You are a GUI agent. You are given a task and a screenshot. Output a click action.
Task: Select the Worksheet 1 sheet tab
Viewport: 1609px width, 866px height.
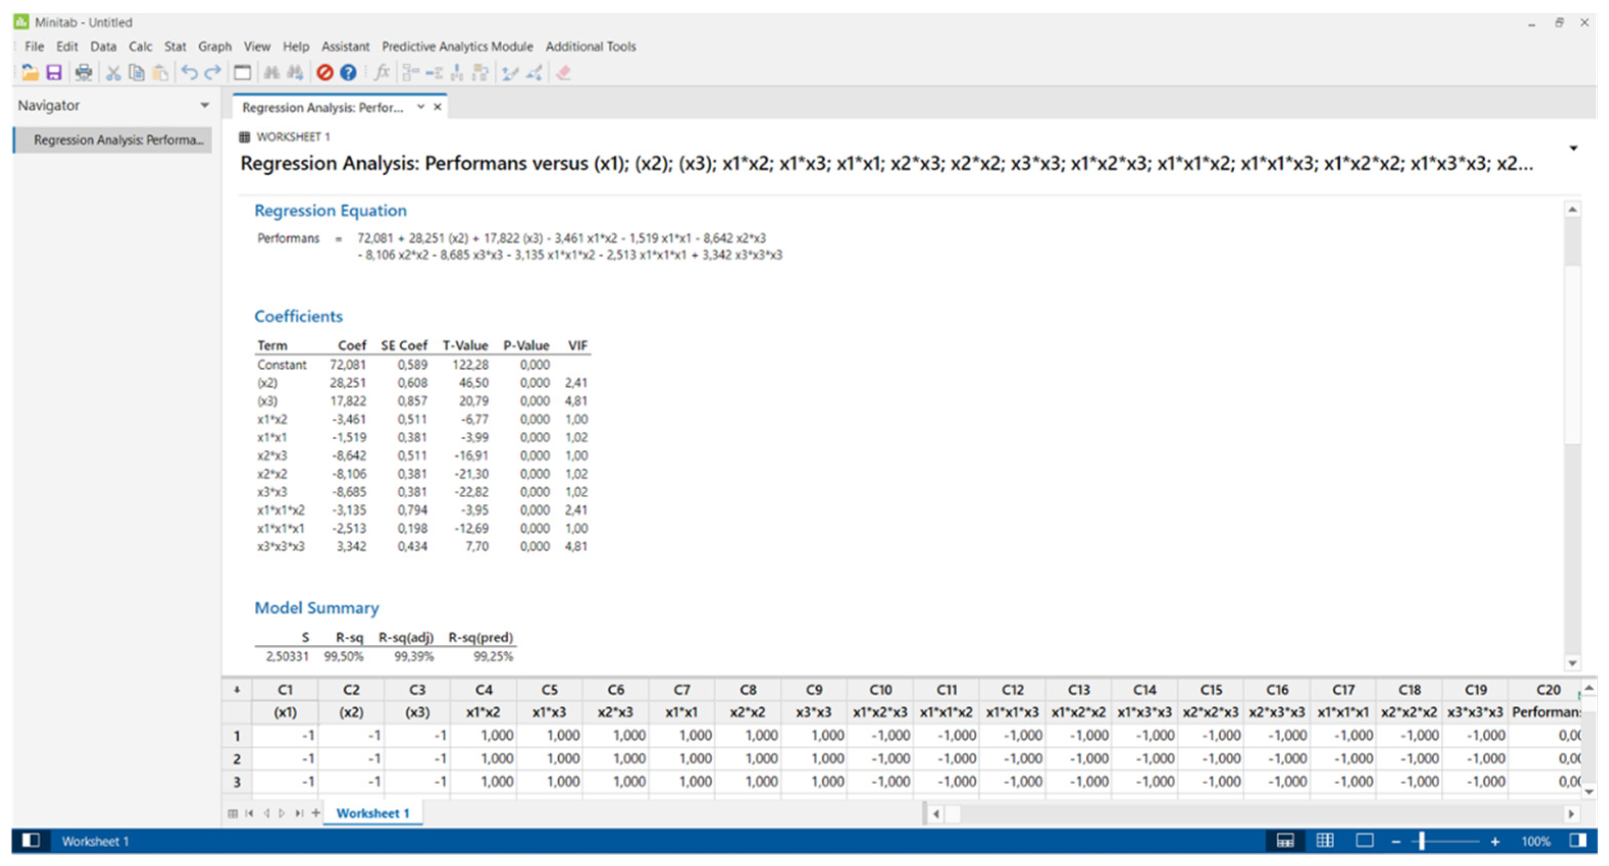click(x=372, y=813)
